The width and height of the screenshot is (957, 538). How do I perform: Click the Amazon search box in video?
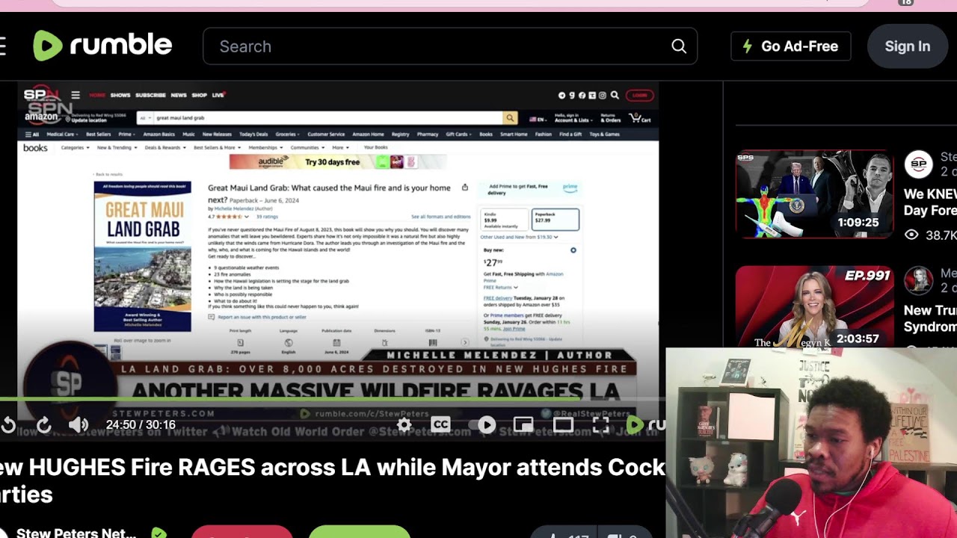click(327, 118)
